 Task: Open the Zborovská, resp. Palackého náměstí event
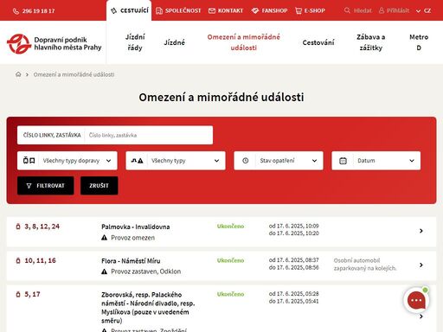coord(148,308)
